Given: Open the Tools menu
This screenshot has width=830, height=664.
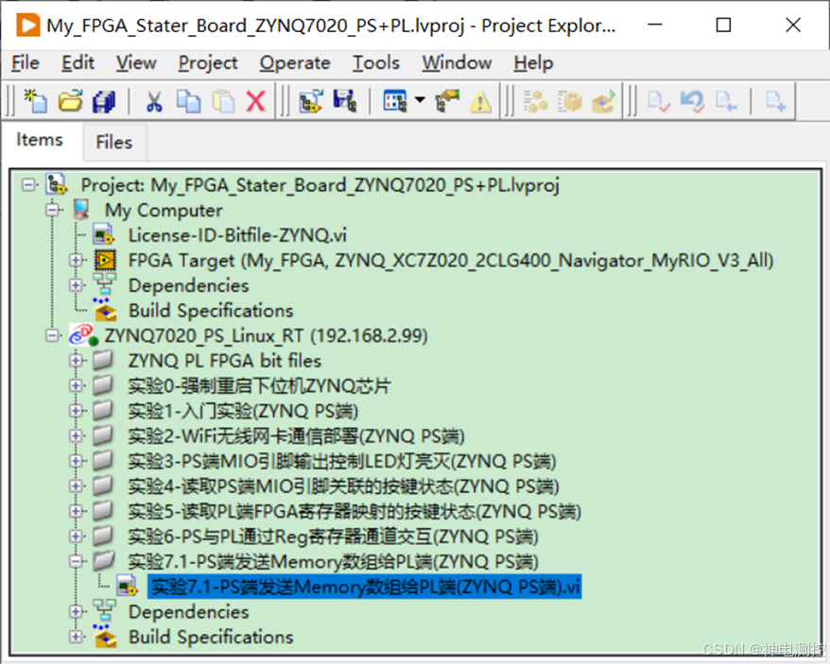Looking at the screenshot, I should [x=376, y=63].
